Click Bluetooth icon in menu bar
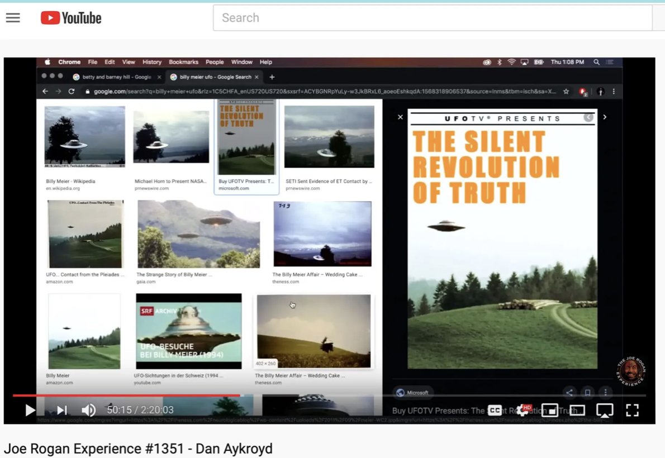Image resolution: width=665 pixels, height=458 pixels. 499,62
